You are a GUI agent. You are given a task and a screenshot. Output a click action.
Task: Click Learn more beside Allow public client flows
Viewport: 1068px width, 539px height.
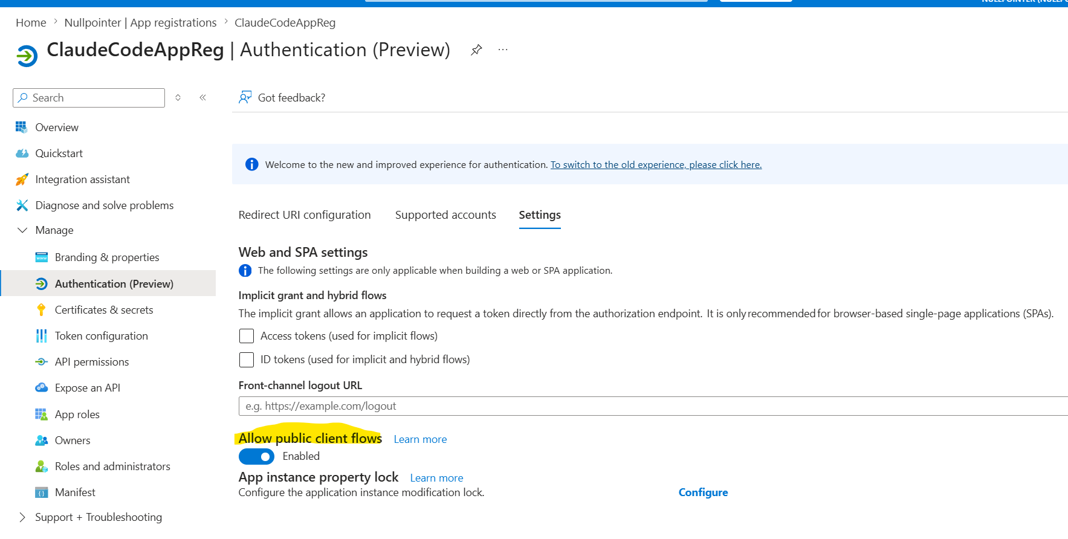420,439
